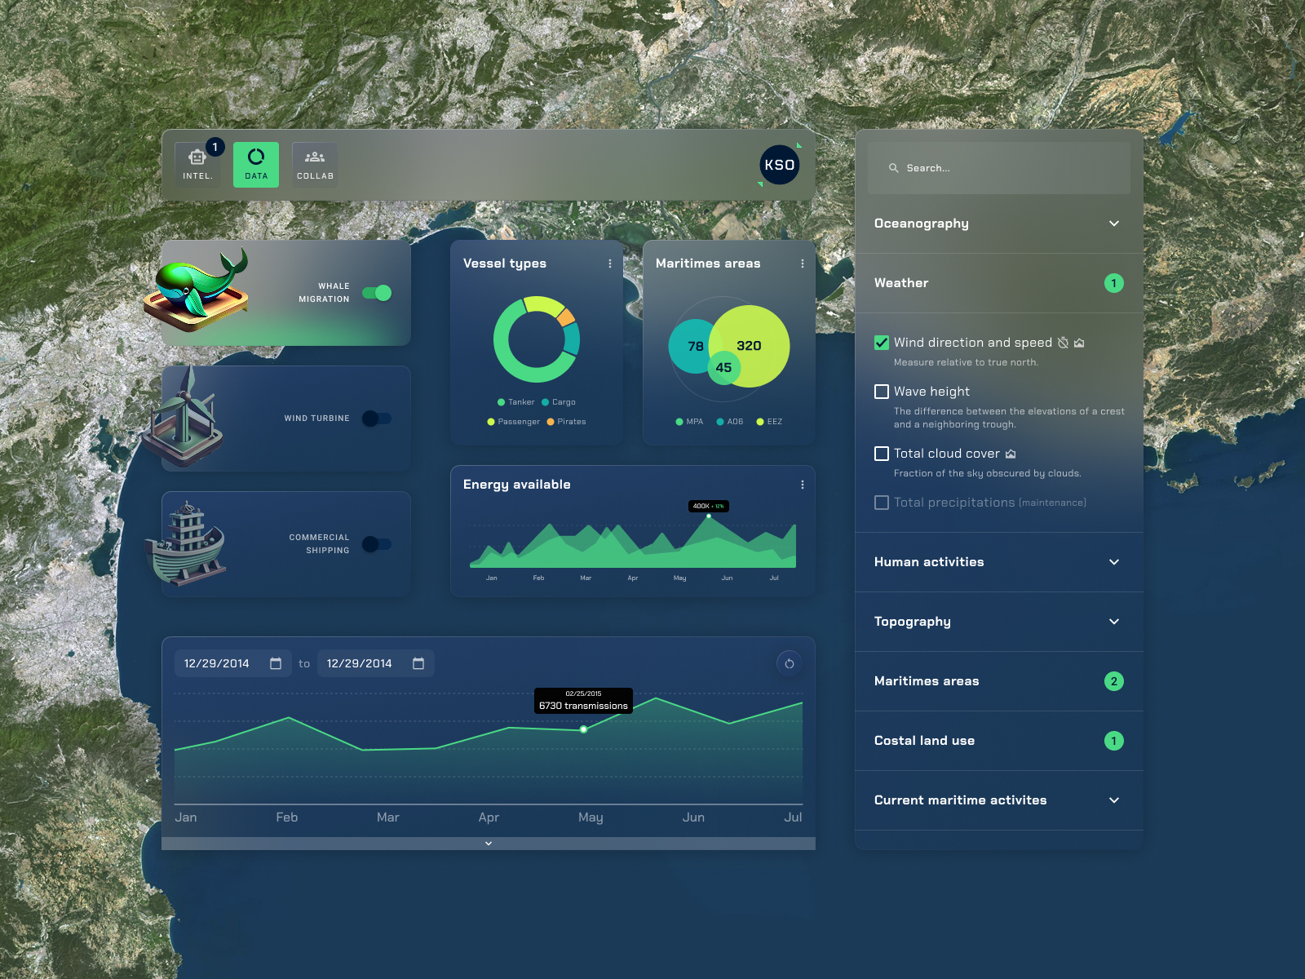Click the timer-off icon beside Wind direction
This screenshot has height=979, width=1305.
point(1063,343)
